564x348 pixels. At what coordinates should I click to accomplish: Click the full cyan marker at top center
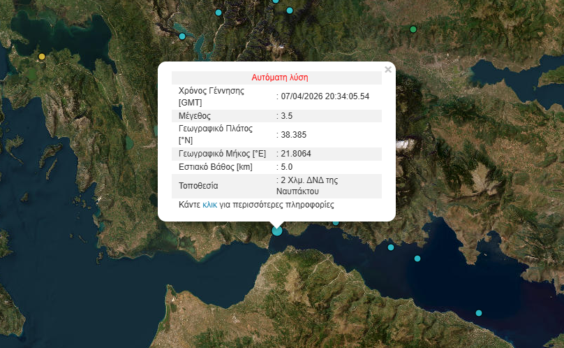tap(290, 10)
